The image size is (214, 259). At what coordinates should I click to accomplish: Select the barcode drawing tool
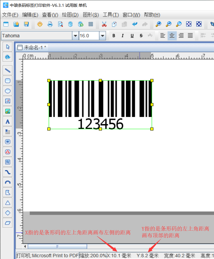pyautogui.click(x=8, y=142)
